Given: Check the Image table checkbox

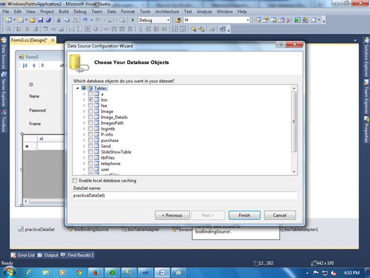Looking at the screenshot, I should 90,111.
